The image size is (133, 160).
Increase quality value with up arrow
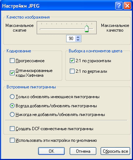[78, 37]
